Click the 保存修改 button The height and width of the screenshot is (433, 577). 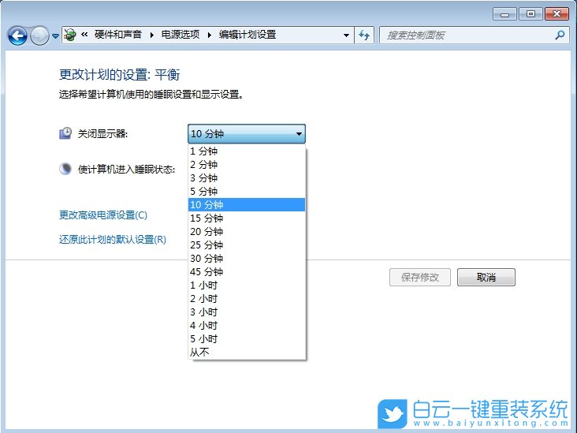click(420, 278)
